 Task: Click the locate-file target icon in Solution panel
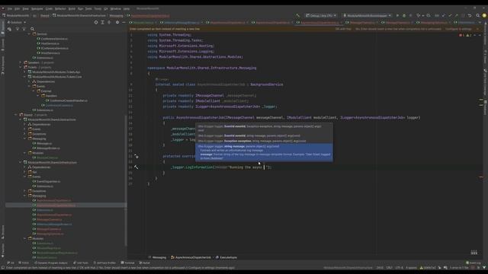(x=96, y=22)
